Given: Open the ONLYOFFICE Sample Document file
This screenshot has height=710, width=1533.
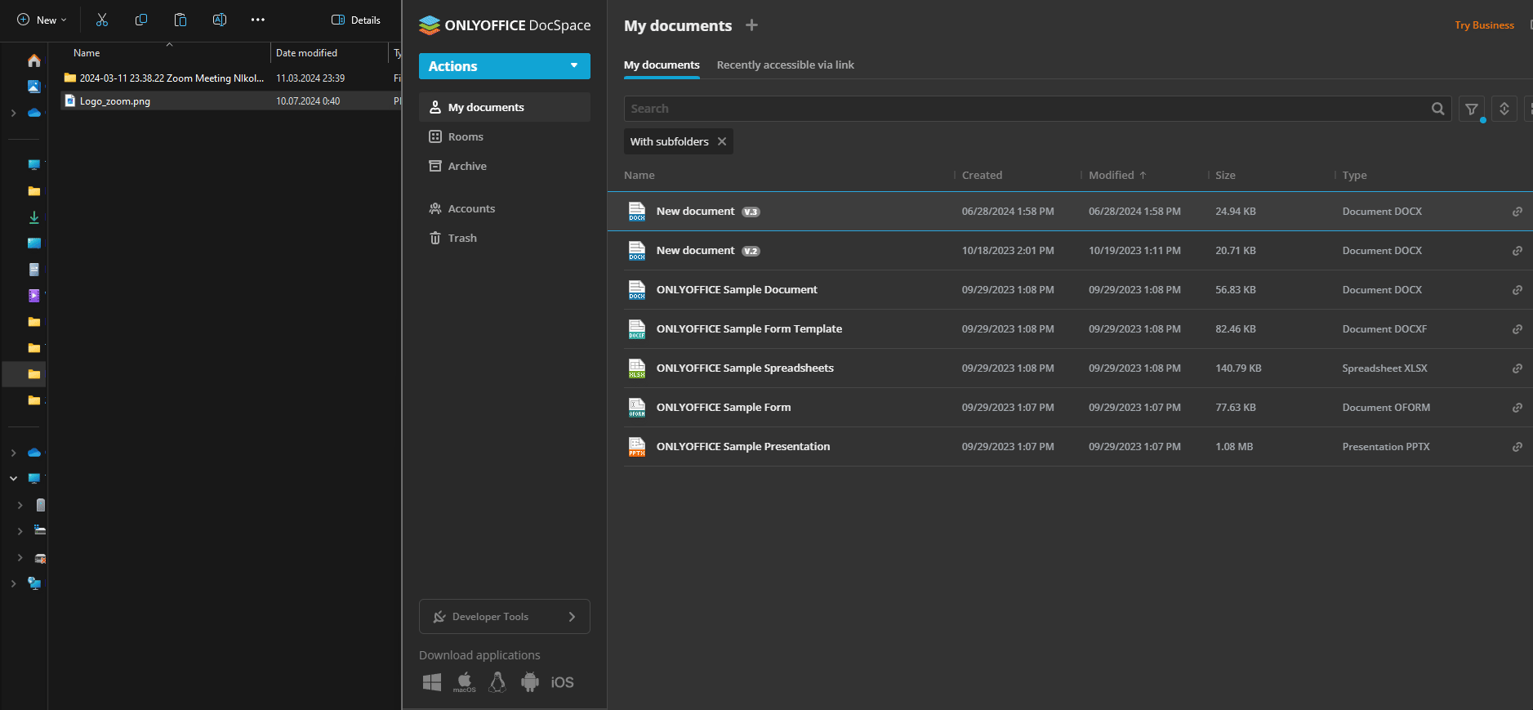Looking at the screenshot, I should 737,290.
